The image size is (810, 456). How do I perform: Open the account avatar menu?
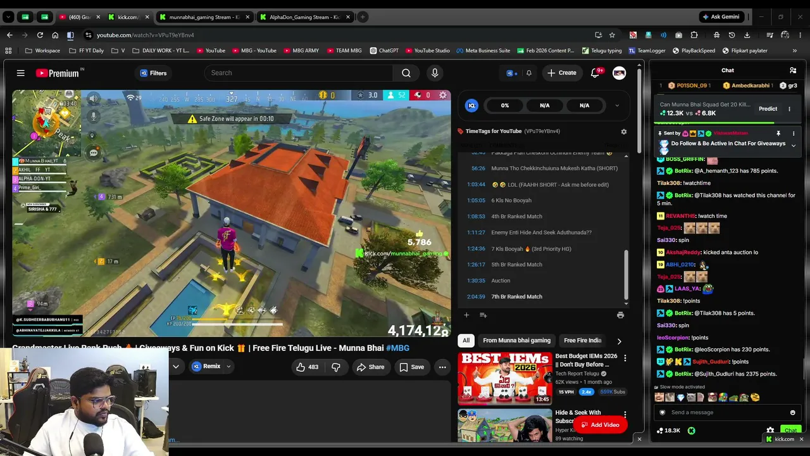pos(619,73)
